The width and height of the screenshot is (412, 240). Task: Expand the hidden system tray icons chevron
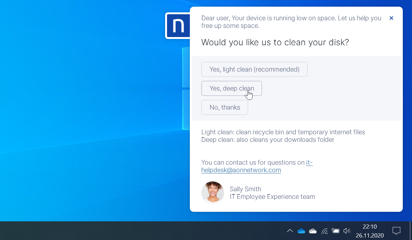290,231
